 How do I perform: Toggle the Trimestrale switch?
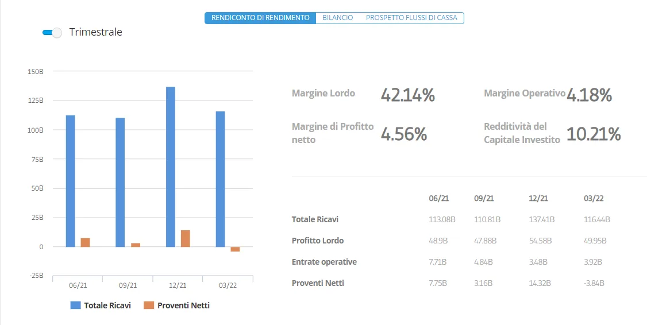pos(52,33)
